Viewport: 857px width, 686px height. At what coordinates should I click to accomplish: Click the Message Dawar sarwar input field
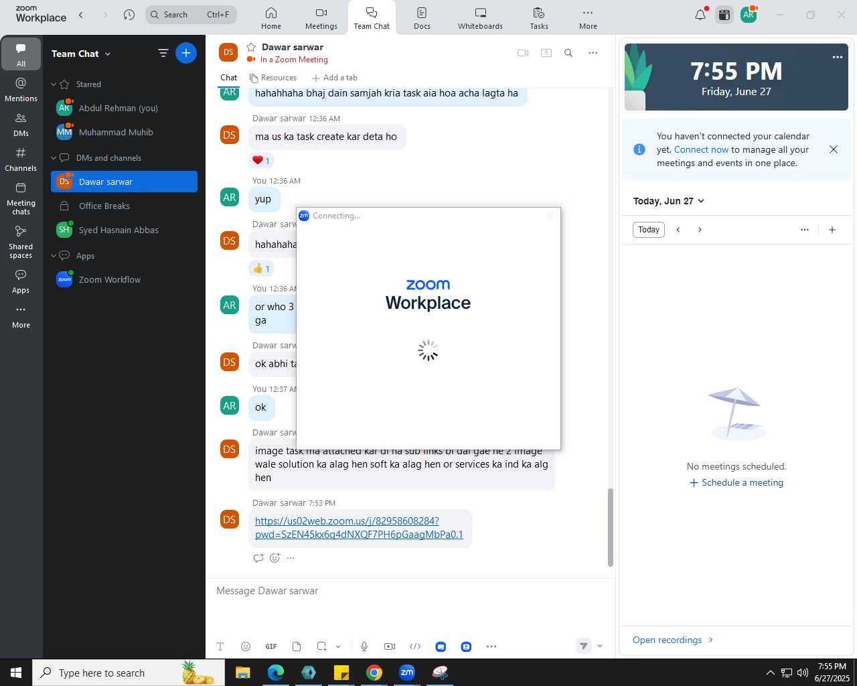tap(410, 591)
